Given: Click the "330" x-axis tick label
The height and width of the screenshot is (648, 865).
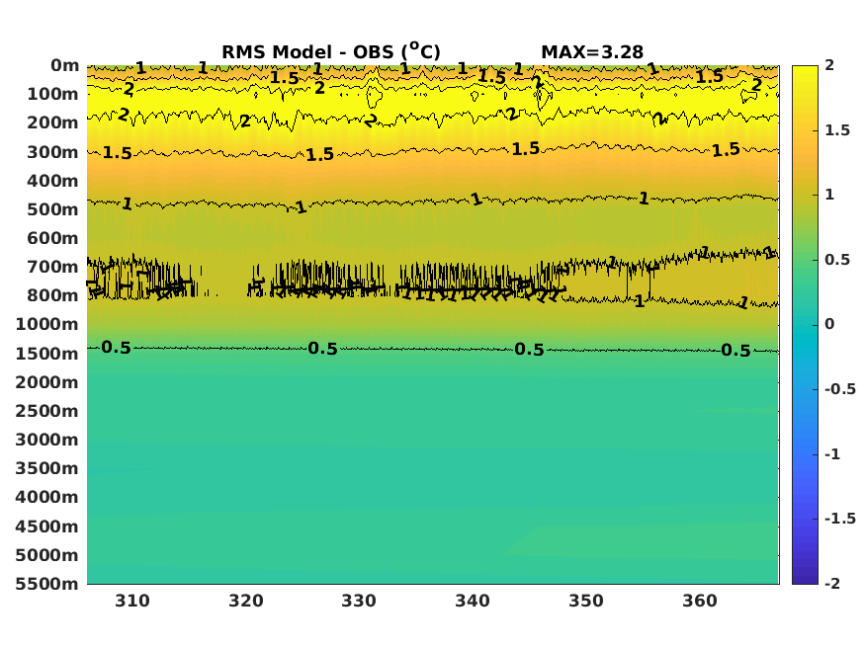Looking at the screenshot, I should pos(359,601).
